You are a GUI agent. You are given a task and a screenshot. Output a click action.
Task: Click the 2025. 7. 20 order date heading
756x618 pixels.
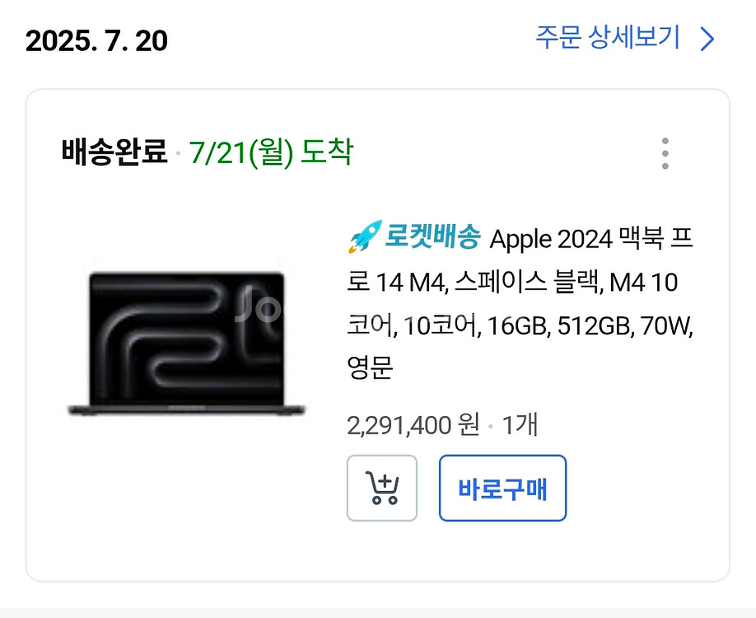click(96, 40)
